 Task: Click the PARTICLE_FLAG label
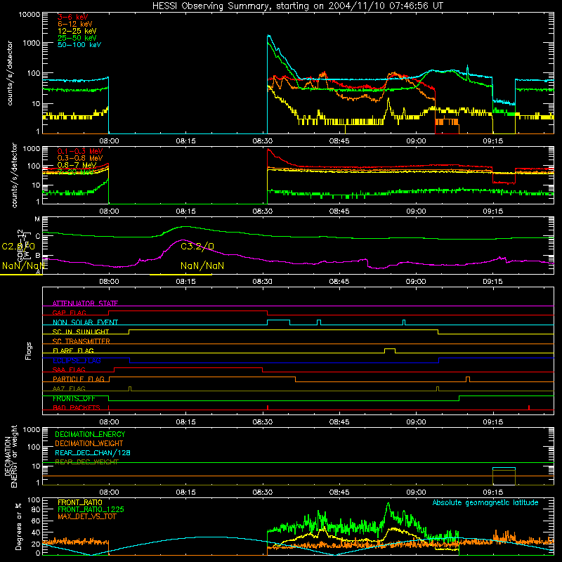point(79,379)
